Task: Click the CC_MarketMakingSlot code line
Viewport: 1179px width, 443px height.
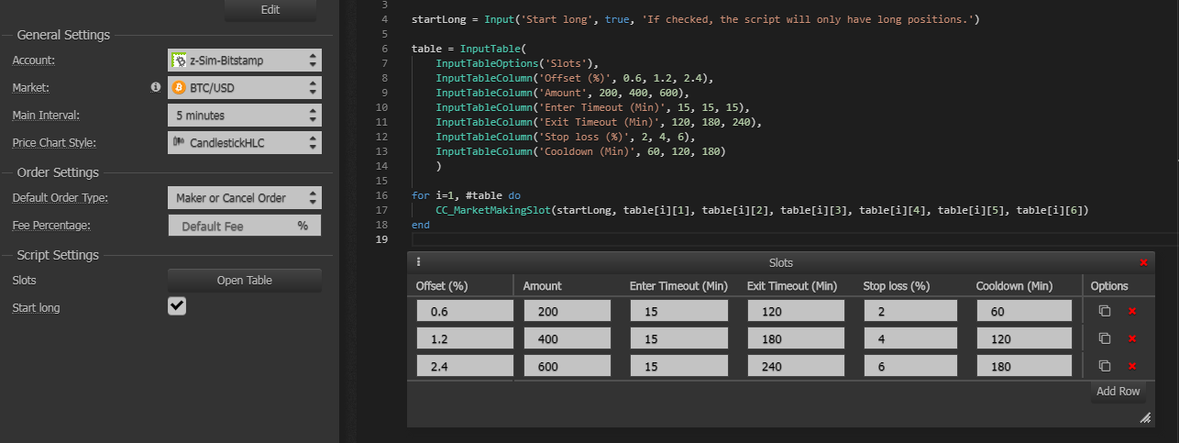Action: click(762, 210)
